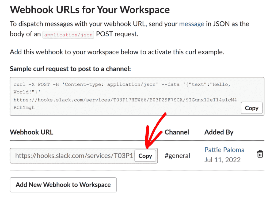
Task: Copy the sample curl request
Action: coord(252,108)
